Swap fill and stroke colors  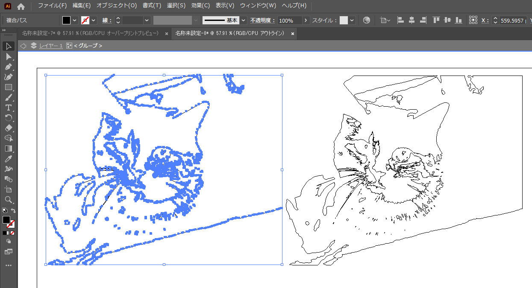click(14, 211)
